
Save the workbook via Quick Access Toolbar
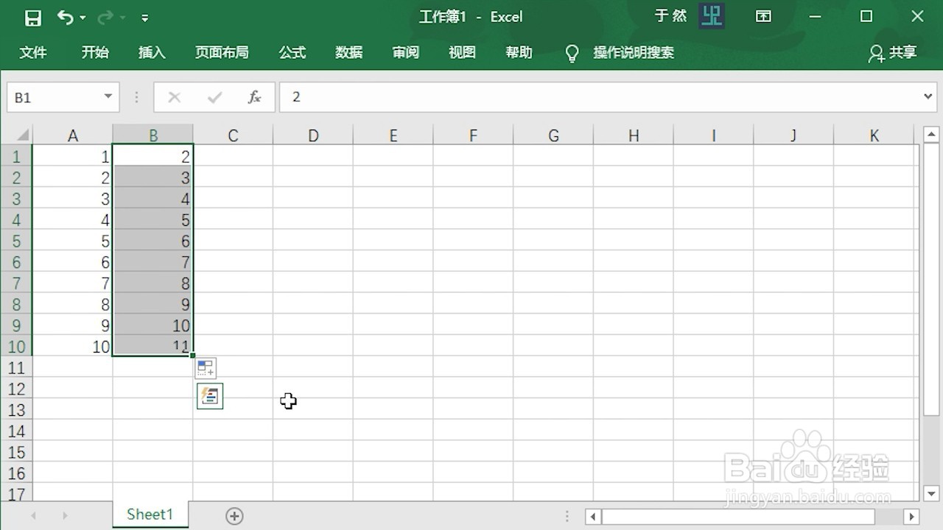pos(32,16)
